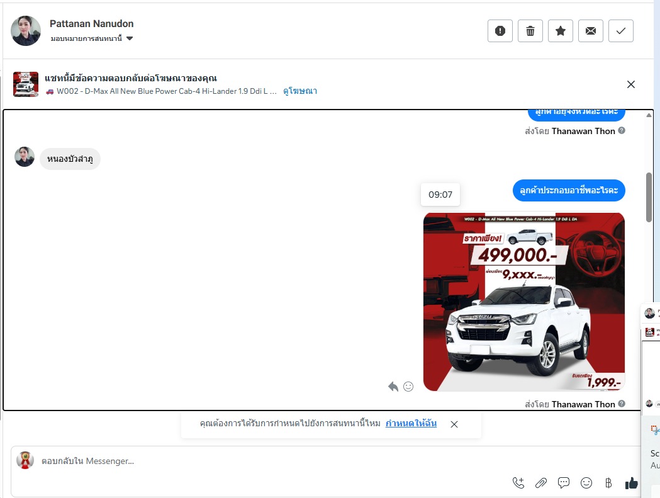
Task: Mark conversation as unread with envelope icon
Action: coord(591,31)
